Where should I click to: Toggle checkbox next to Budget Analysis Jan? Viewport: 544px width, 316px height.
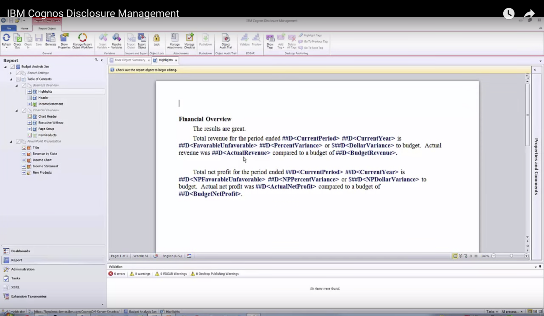[12, 66]
